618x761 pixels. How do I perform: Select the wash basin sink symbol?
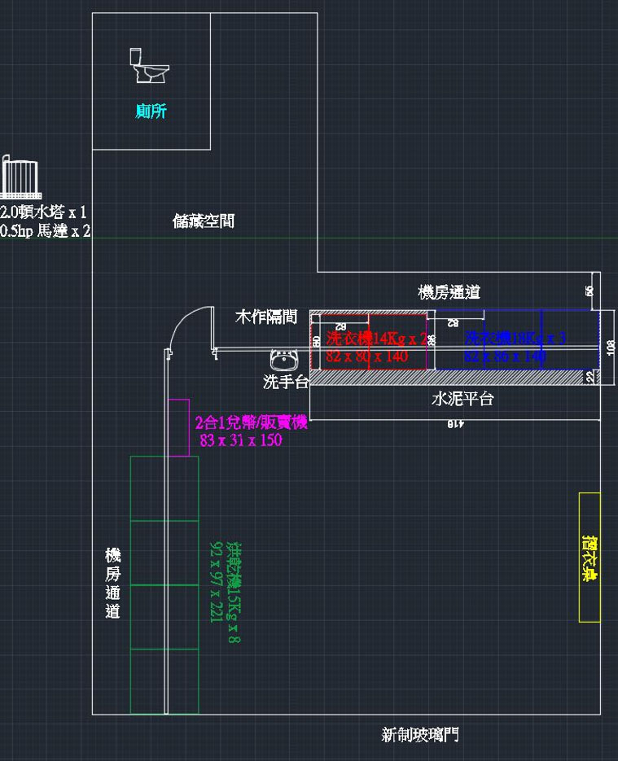click(285, 359)
